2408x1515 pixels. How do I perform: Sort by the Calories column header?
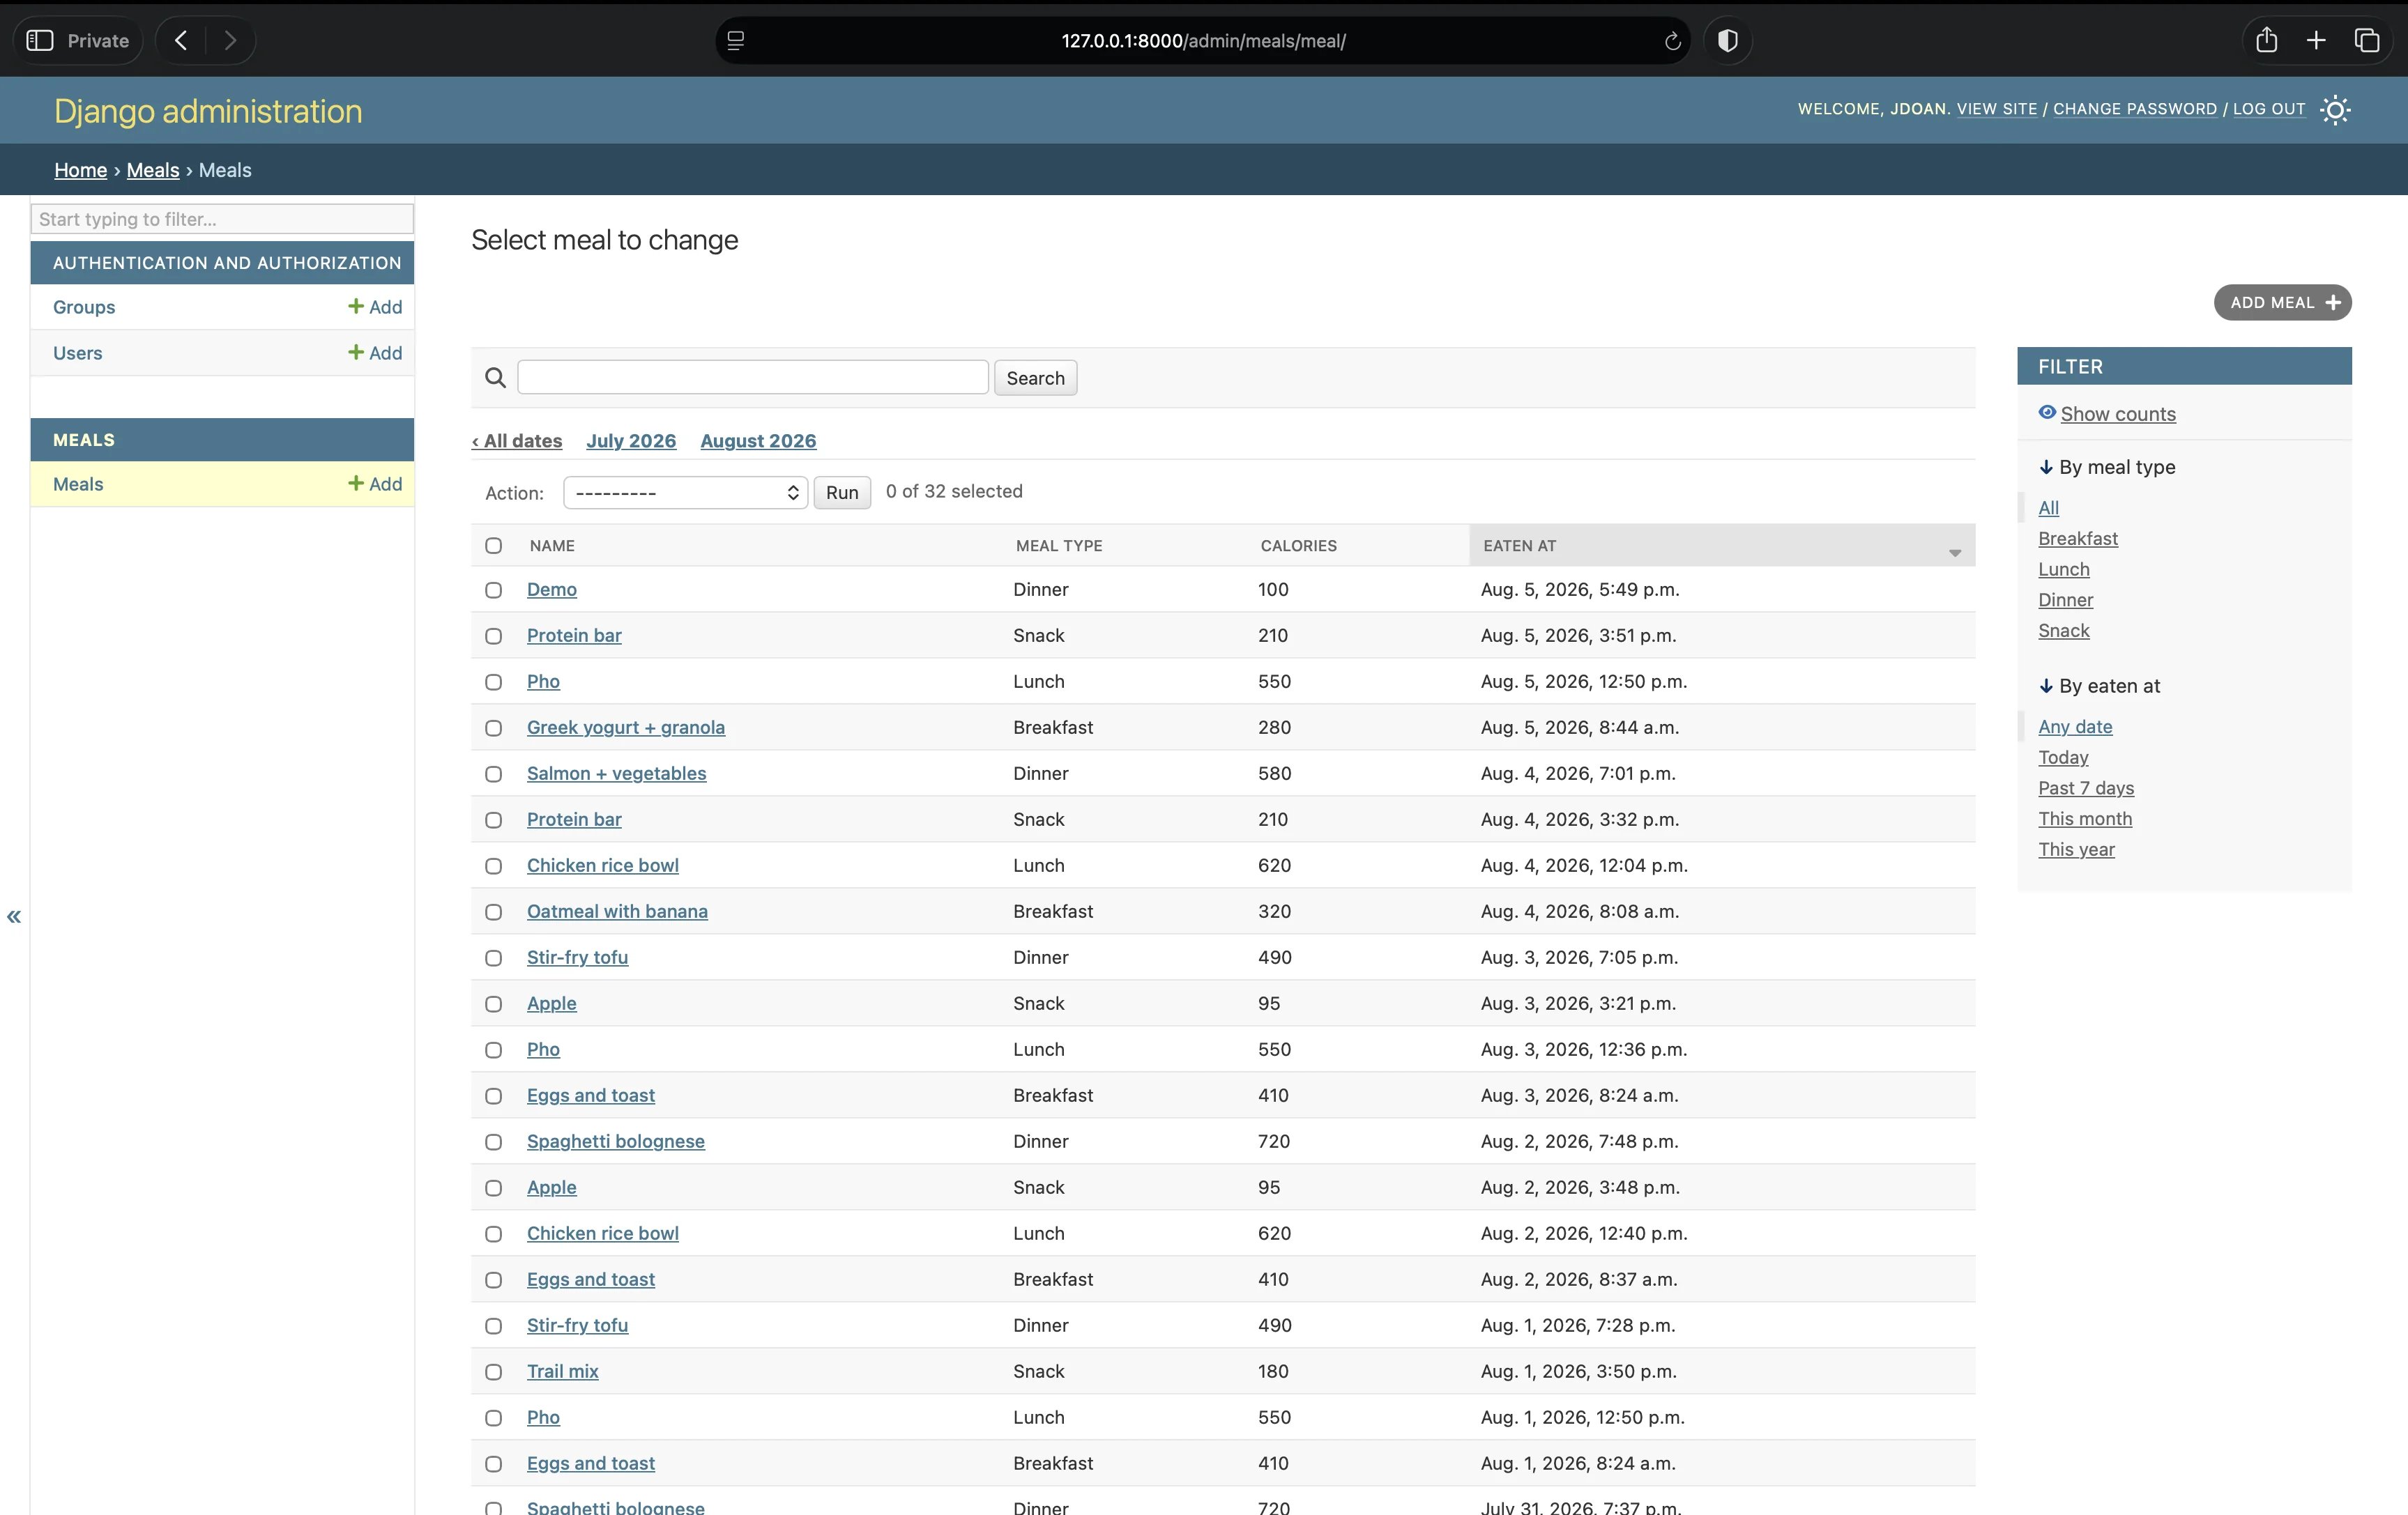tap(1298, 546)
